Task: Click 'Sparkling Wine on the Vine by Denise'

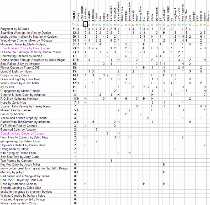Action: (25, 33)
